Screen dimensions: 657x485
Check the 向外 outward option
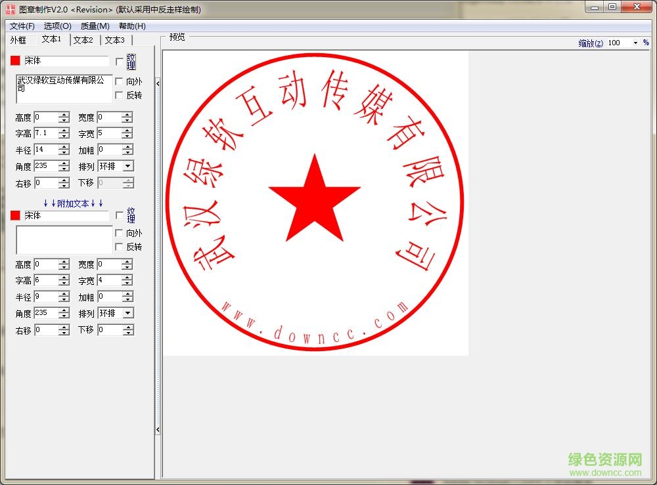[119, 82]
